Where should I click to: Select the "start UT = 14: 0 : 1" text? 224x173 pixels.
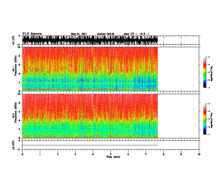(137, 34)
